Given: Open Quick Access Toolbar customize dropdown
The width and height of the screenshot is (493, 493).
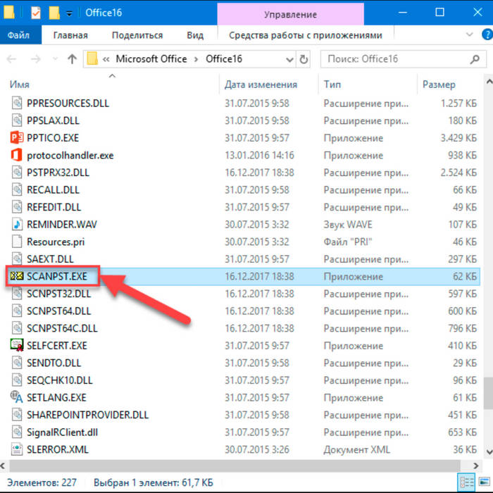Looking at the screenshot, I should click(69, 13).
